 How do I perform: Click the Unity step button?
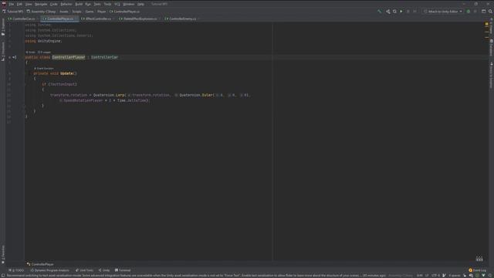click(414, 12)
